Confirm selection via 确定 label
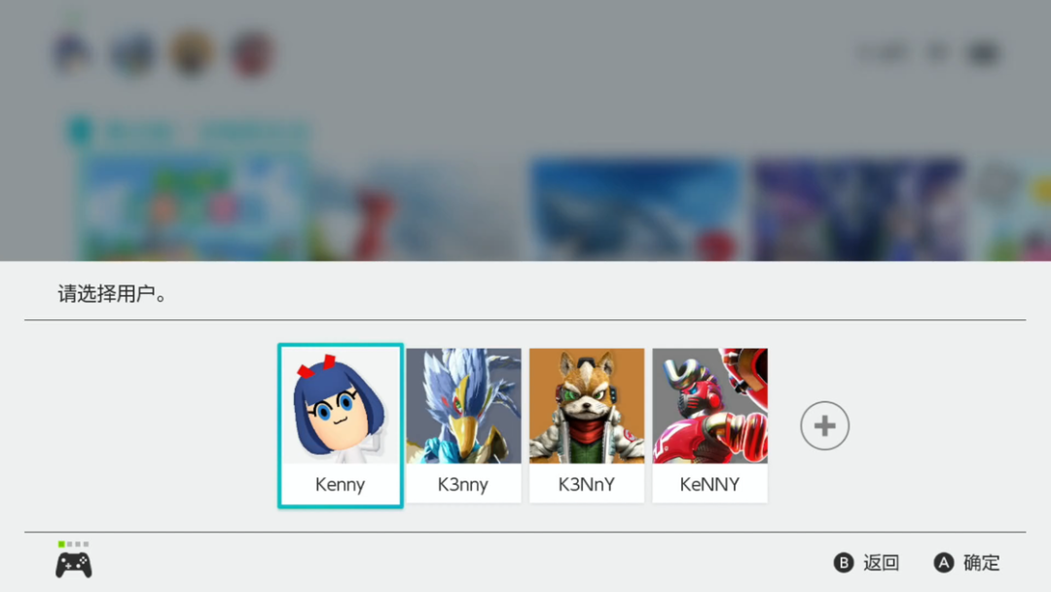This screenshot has width=1051, height=592. [x=981, y=563]
